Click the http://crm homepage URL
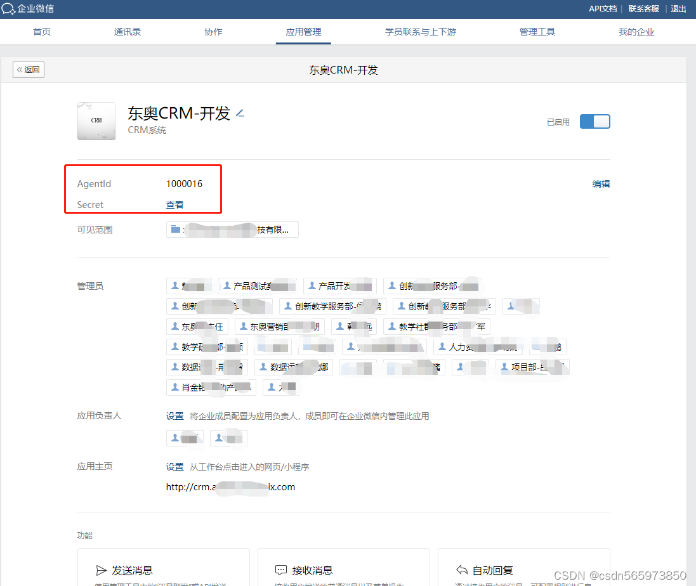Image resolution: width=696 pixels, height=586 pixels. (x=230, y=486)
